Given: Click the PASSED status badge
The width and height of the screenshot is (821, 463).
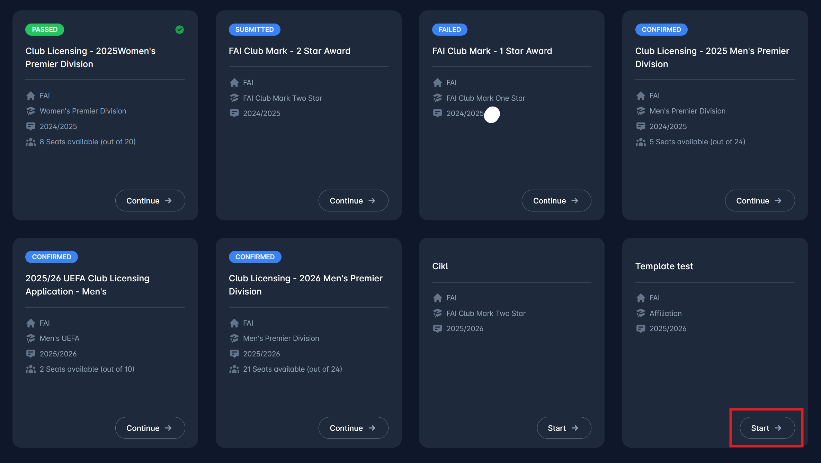Looking at the screenshot, I should coord(45,30).
